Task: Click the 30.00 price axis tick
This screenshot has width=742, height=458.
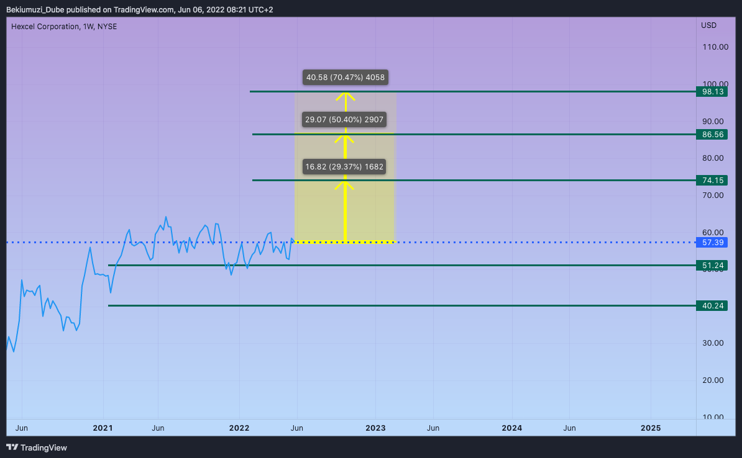Action: tap(713, 343)
